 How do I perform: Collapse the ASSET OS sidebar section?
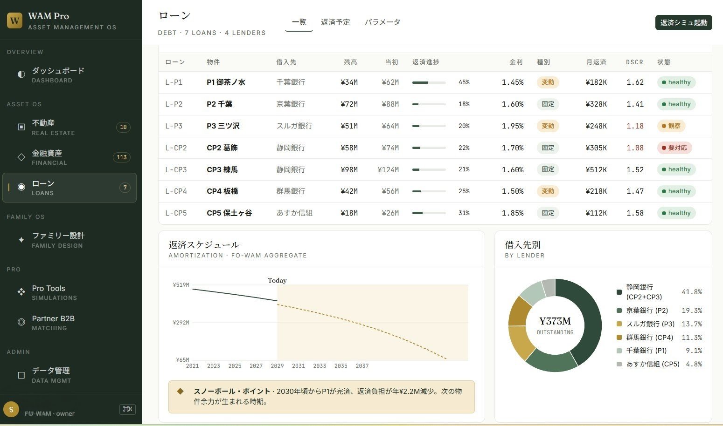24,104
